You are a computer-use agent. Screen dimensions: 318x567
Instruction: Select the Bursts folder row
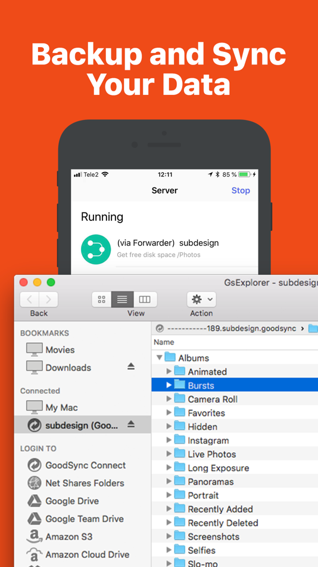(235, 385)
